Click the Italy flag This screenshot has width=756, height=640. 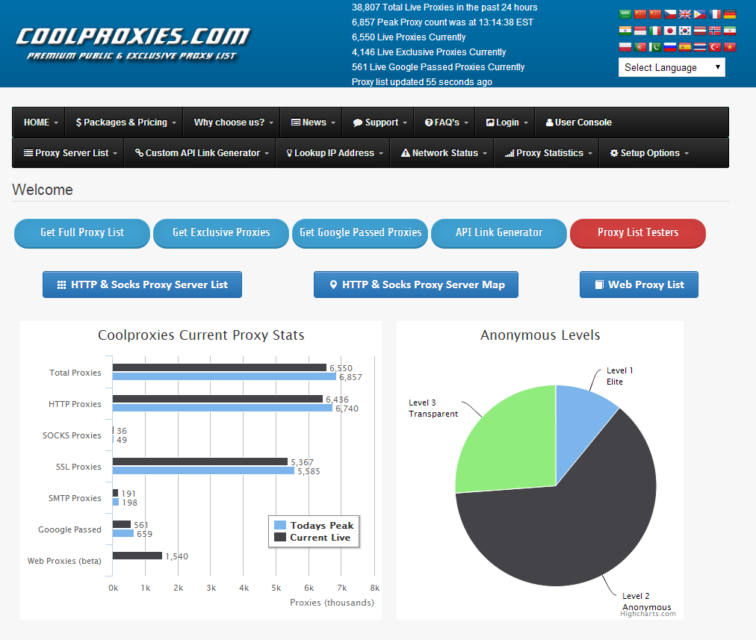655,31
